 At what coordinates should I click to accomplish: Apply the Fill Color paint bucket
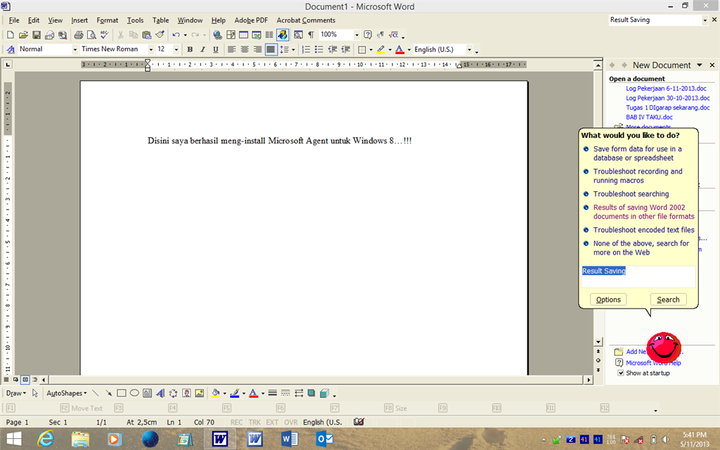(x=215, y=393)
